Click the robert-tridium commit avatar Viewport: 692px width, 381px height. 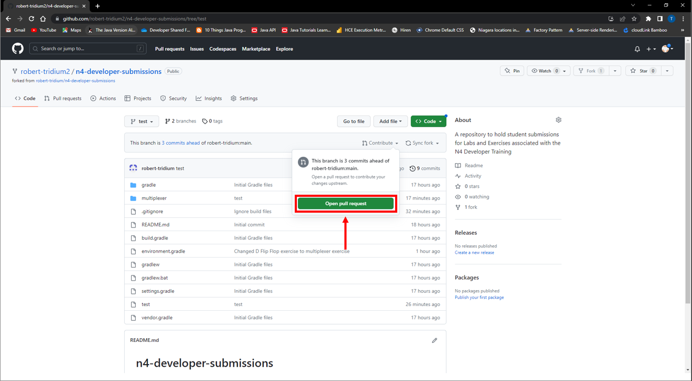coord(133,168)
